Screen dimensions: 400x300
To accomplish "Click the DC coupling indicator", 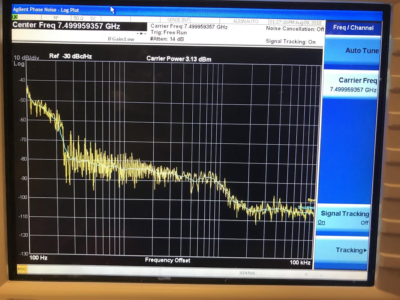I will [93, 19].
